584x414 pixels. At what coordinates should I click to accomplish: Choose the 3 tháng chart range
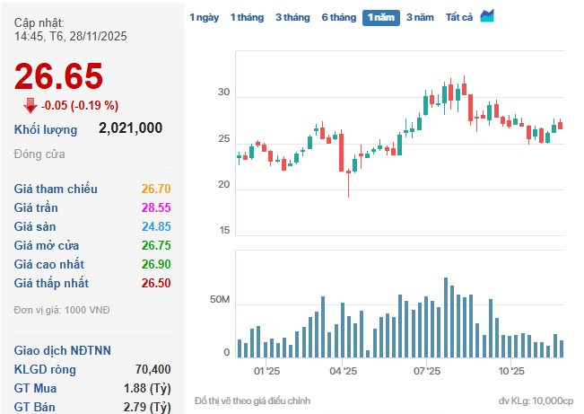[292, 17]
